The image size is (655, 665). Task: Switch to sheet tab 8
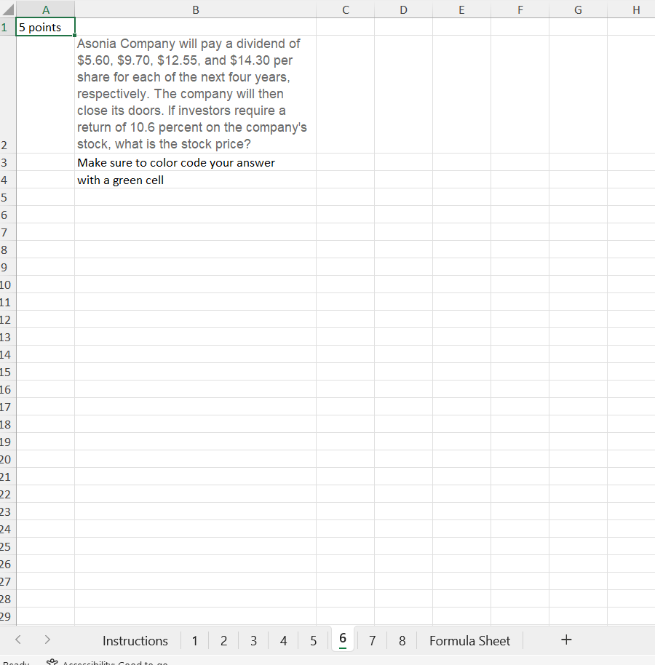(402, 640)
